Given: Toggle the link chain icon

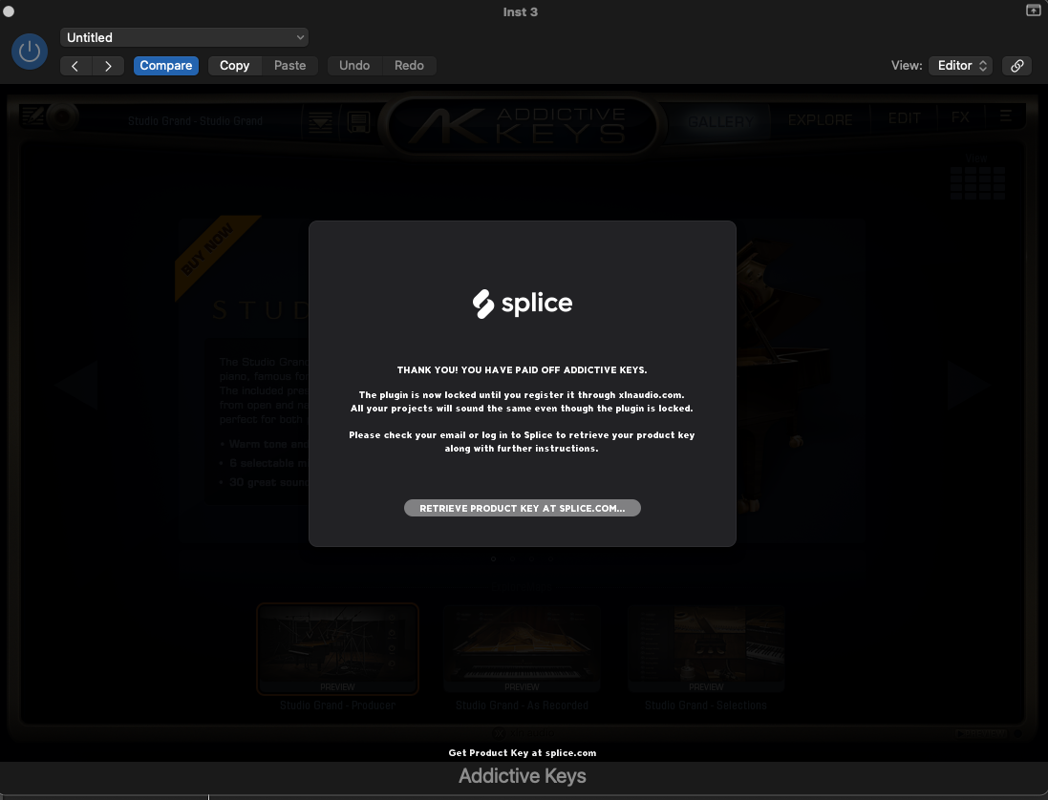Looking at the screenshot, I should coord(1017,66).
